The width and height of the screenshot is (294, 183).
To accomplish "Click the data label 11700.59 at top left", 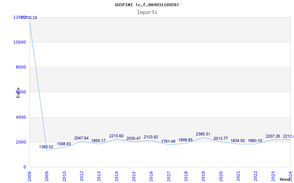I will (29, 18).
